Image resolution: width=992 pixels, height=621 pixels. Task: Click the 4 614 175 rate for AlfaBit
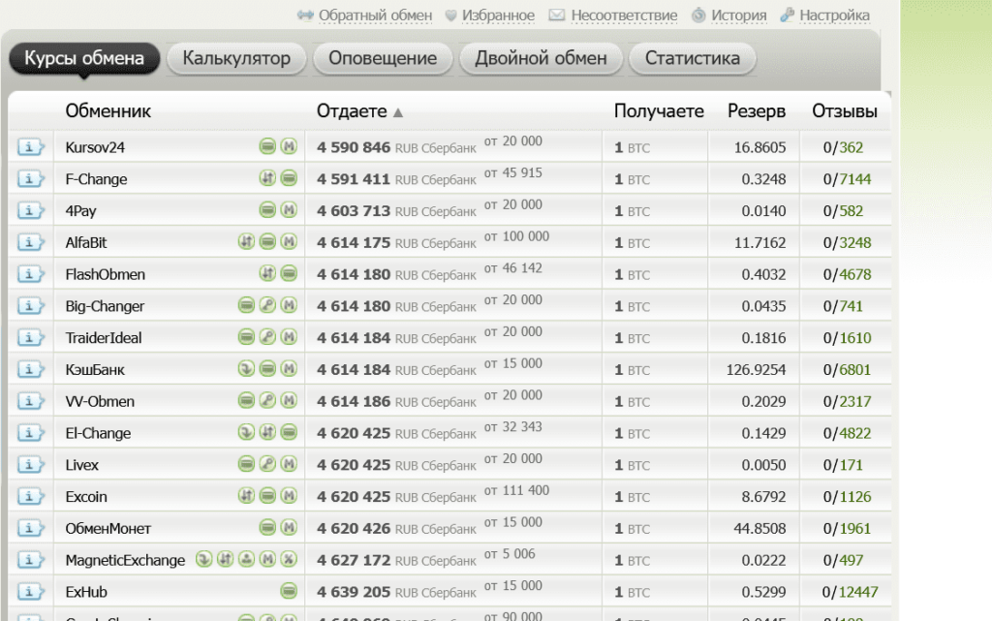[354, 242]
